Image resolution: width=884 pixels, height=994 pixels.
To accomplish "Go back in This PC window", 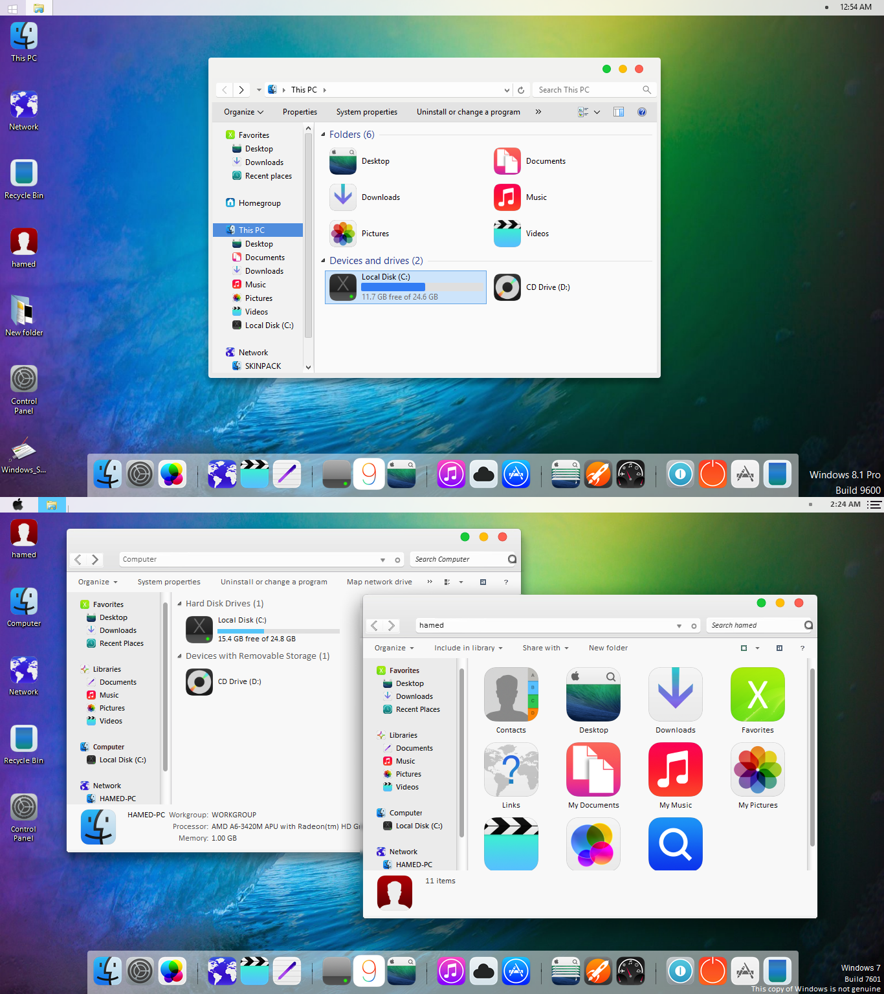I will tap(225, 90).
